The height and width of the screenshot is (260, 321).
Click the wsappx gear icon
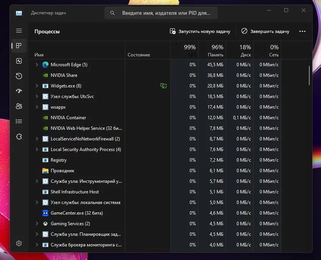[x=45, y=107]
